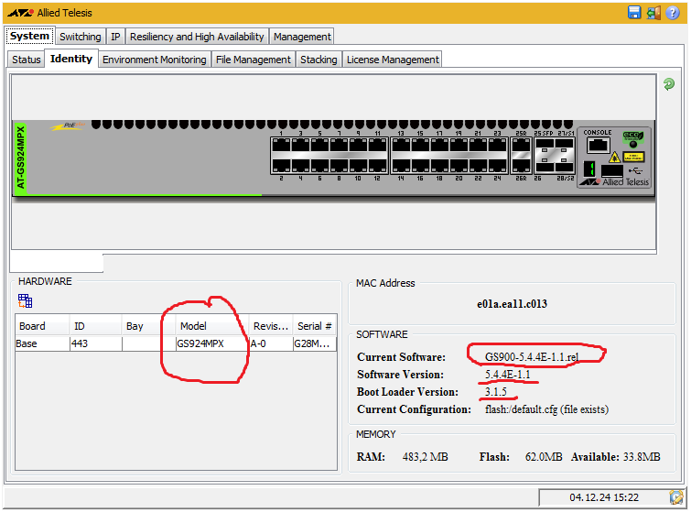Select the G28M... serial cell
691x512 pixels.
pyautogui.click(x=315, y=343)
